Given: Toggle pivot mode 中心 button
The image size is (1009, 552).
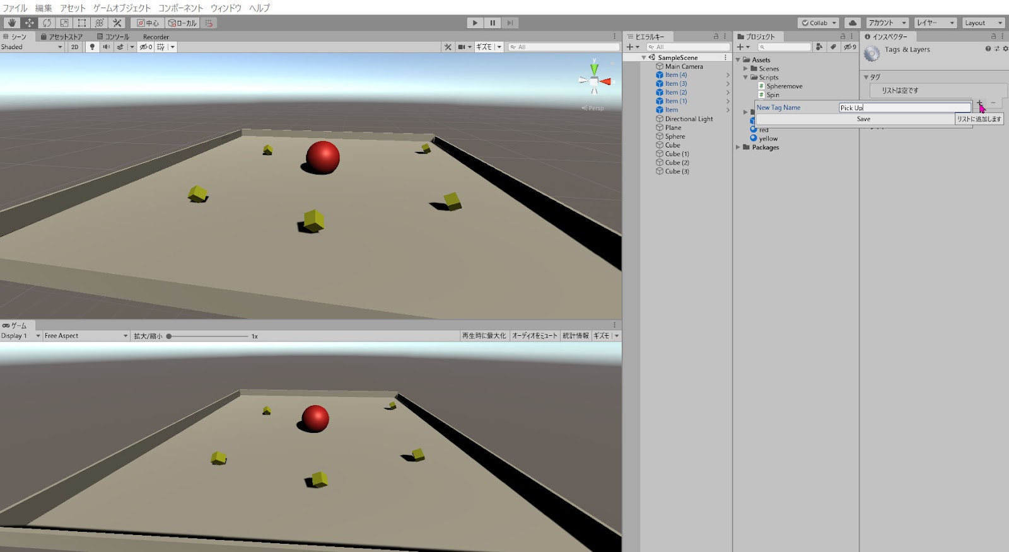Looking at the screenshot, I should tap(149, 23).
